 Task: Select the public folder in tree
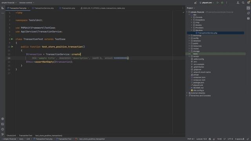(x=196, y=43)
